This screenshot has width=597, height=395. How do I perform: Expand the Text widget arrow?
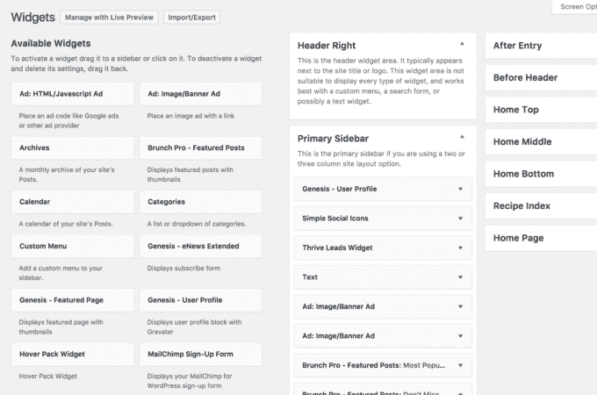[460, 277]
